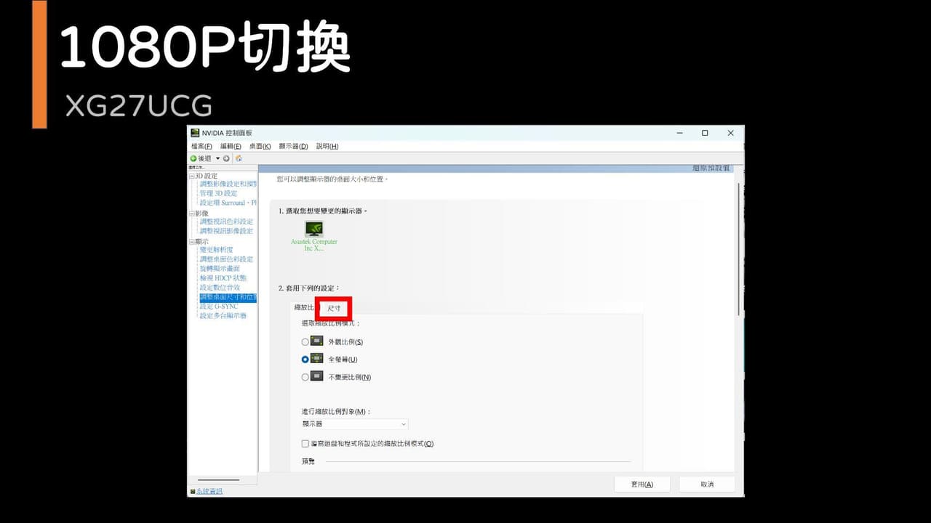Click the 不變更比例 no scaling mode icon
931x523 pixels.
317,376
